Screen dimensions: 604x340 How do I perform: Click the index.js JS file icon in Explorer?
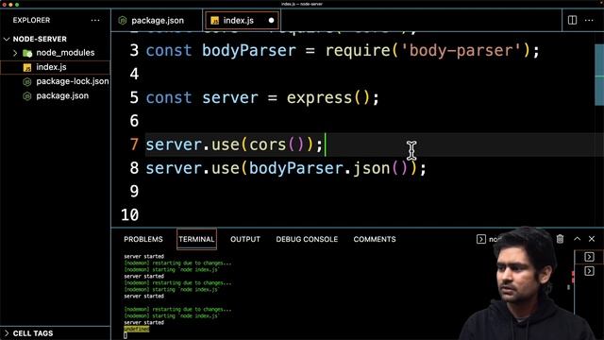click(x=27, y=67)
